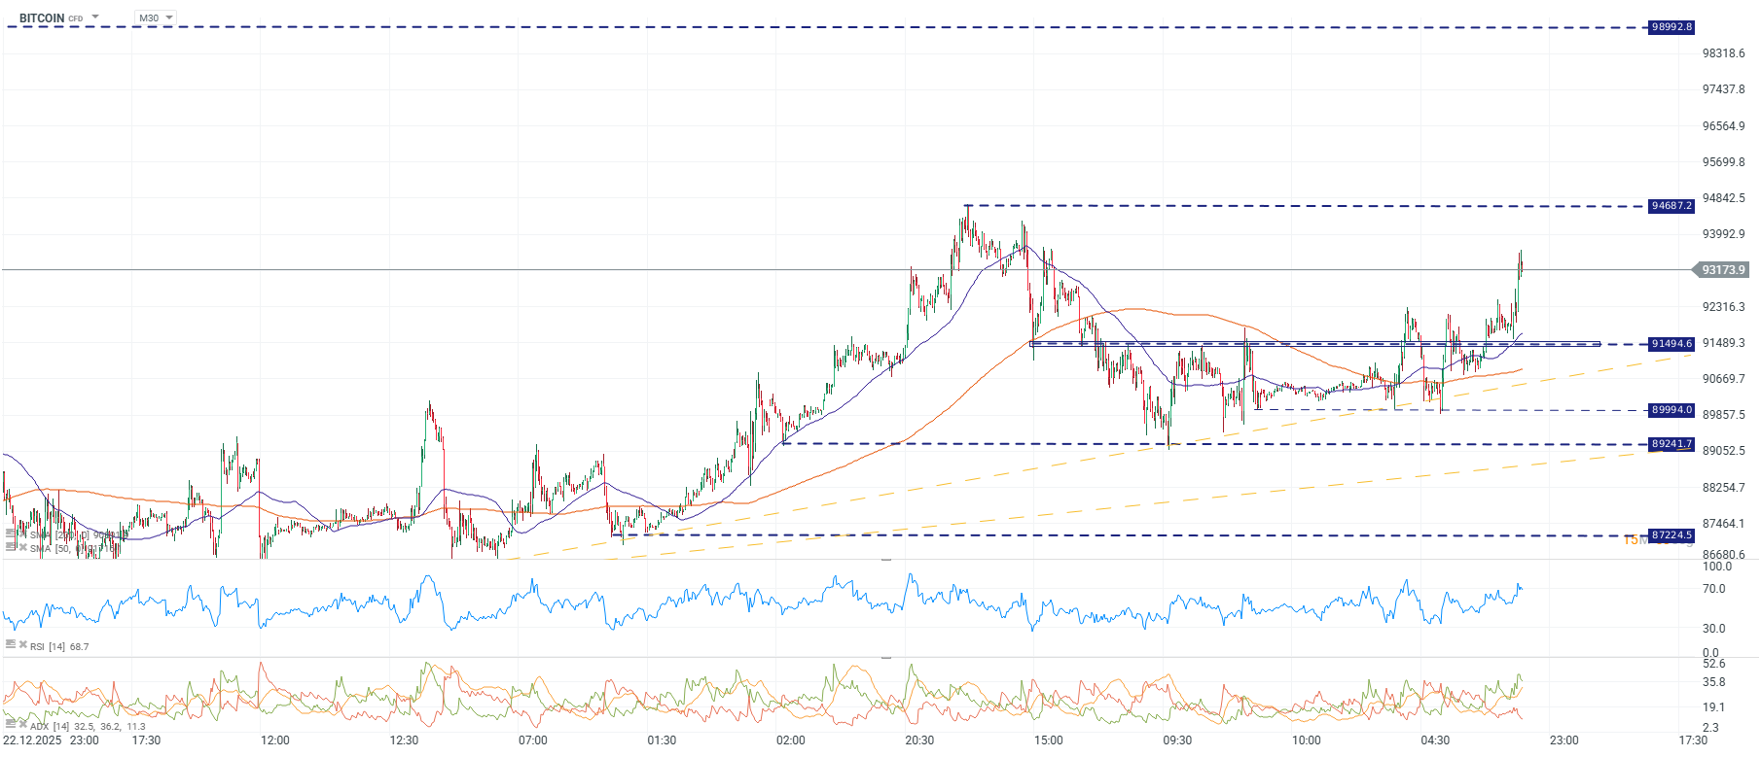Image resolution: width=1761 pixels, height=757 pixels.
Task: Select the 94687.2 resistance level label
Action: coord(1671,206)
